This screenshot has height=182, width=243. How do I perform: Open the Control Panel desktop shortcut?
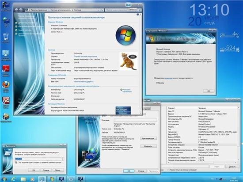point(6,55)
